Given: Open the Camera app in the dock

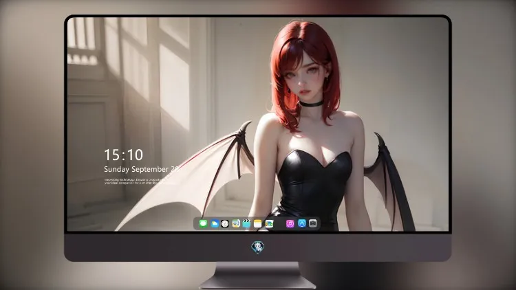Looking at the screenshot, I should [x=313, y=223].
